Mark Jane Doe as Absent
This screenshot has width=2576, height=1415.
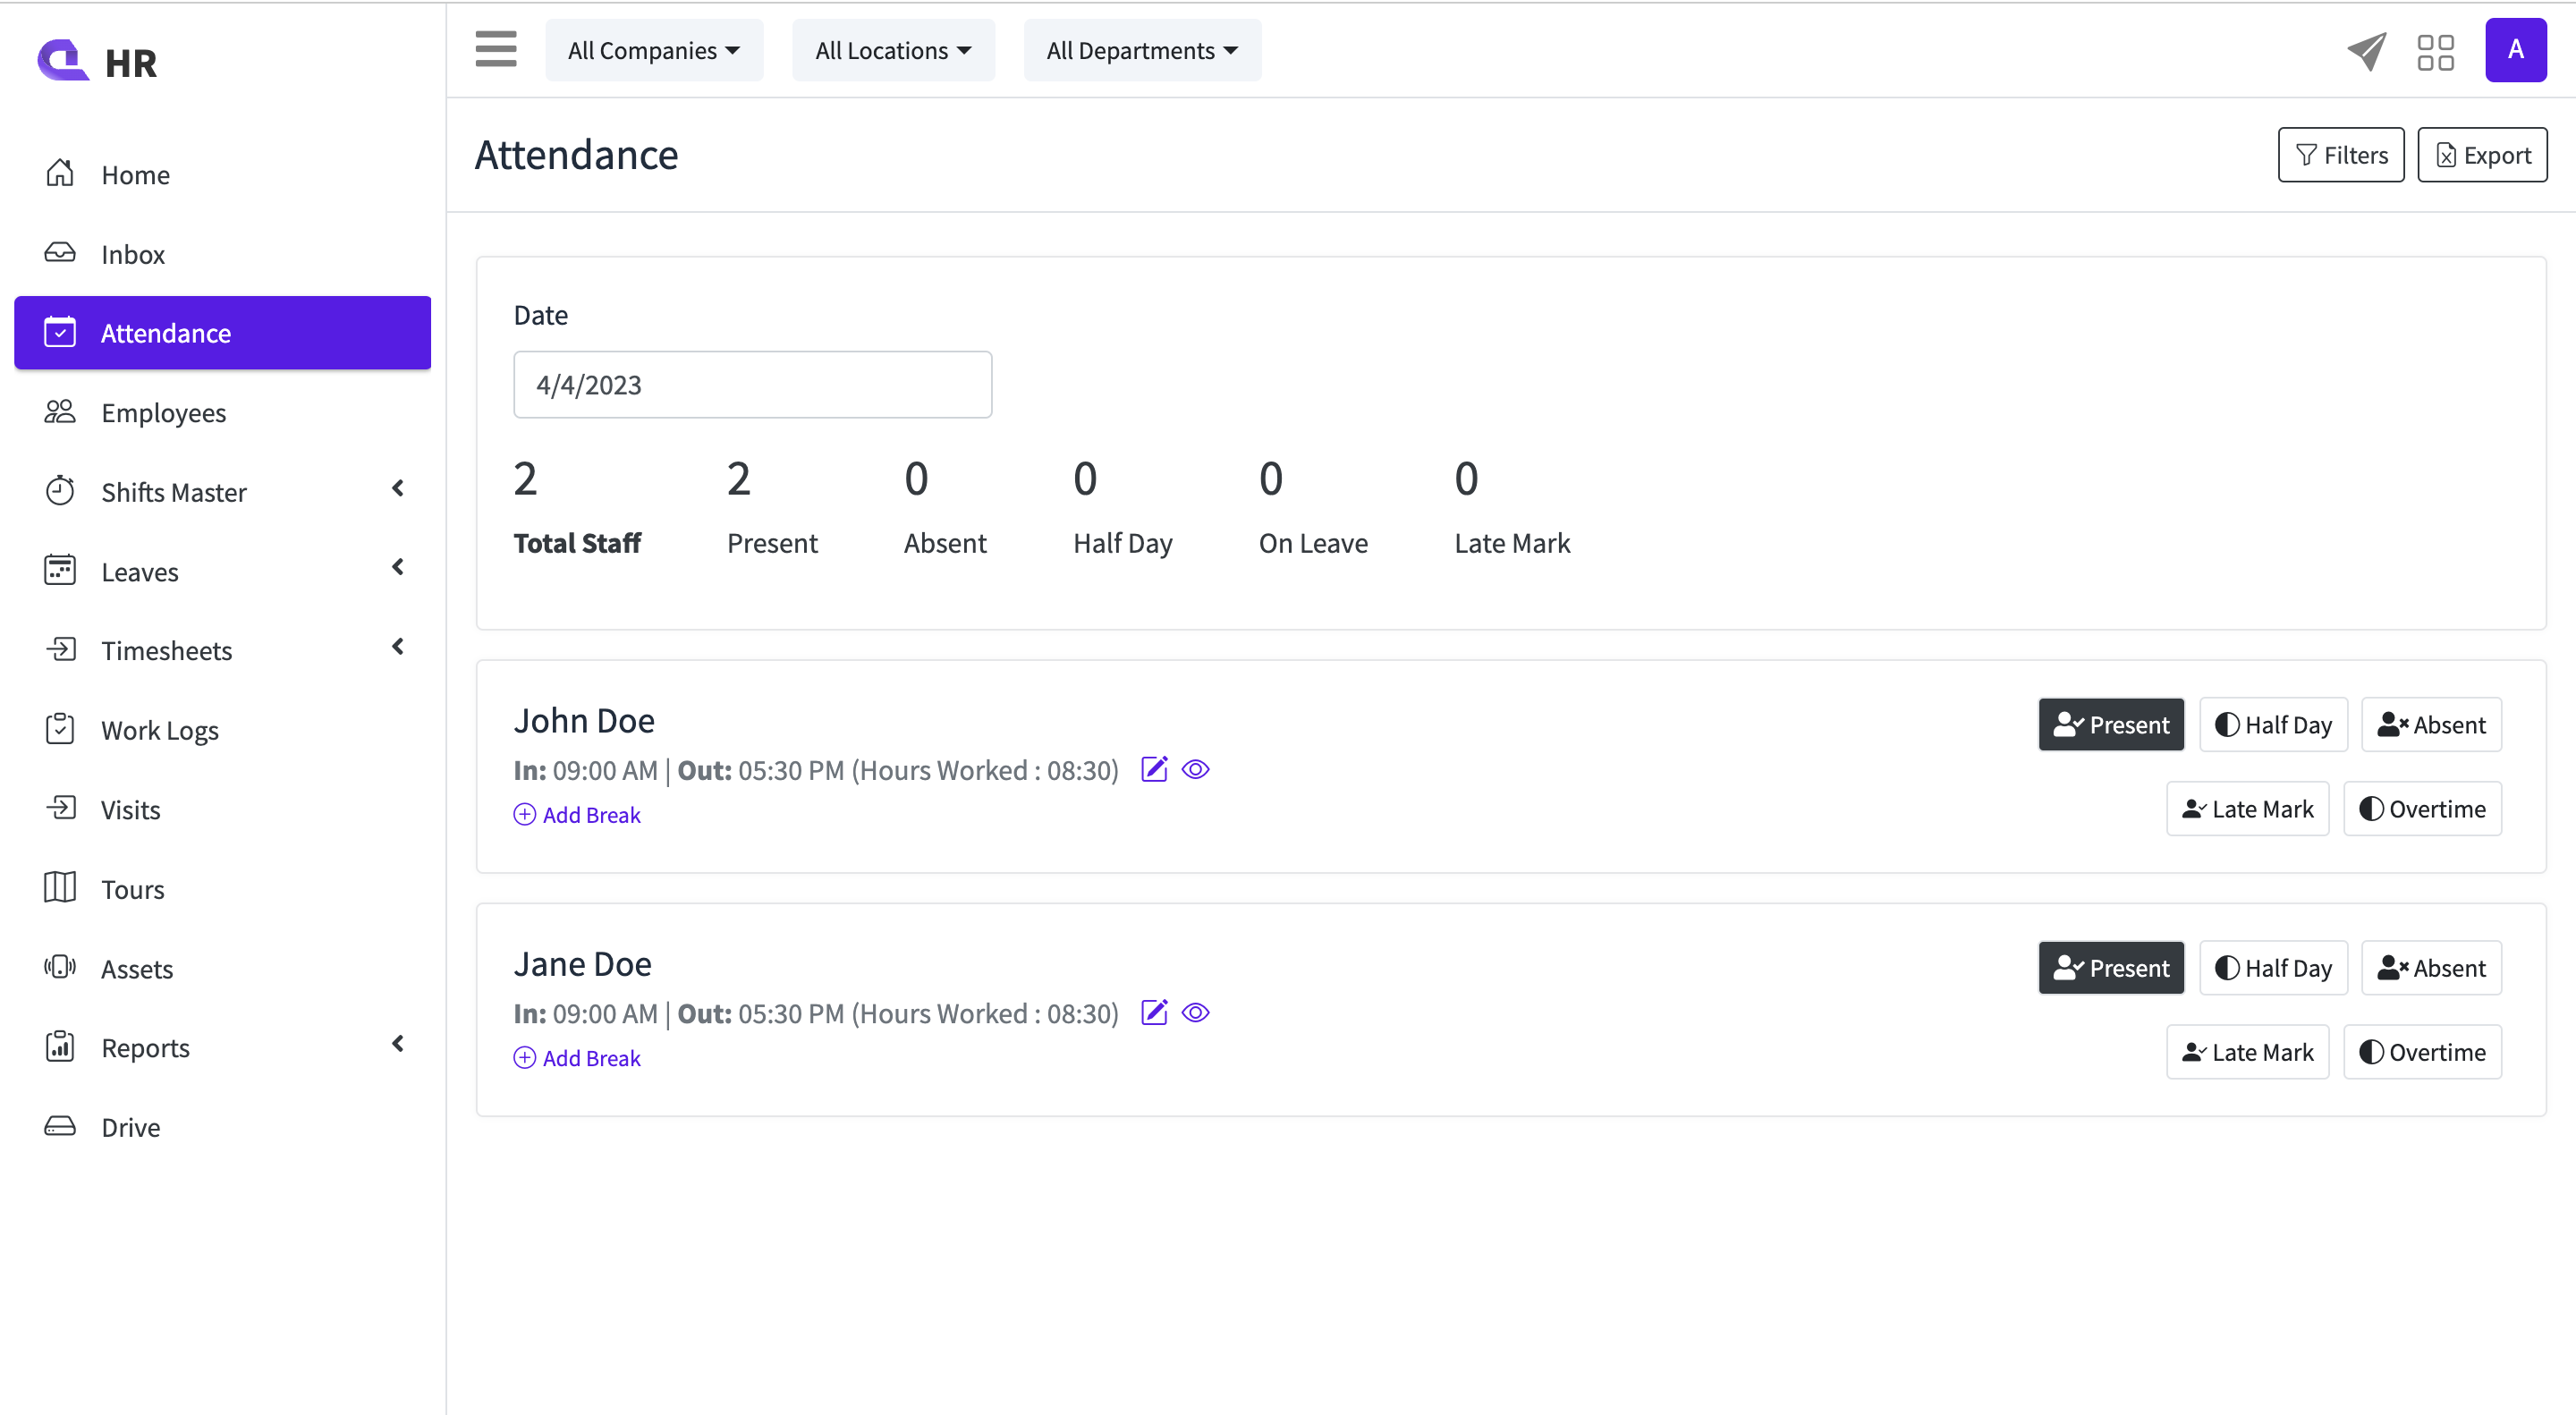tap(2430, 967)
